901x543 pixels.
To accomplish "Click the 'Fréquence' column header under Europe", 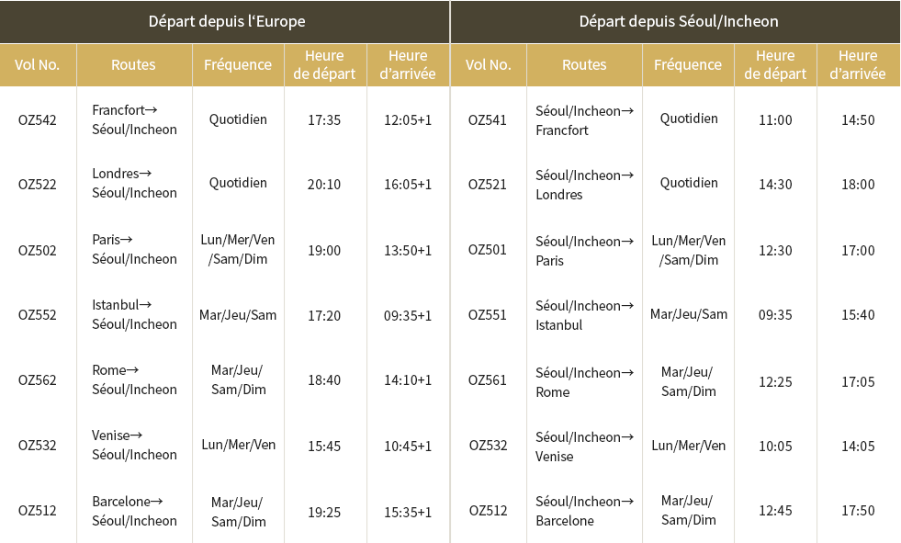I will point(238,65).
